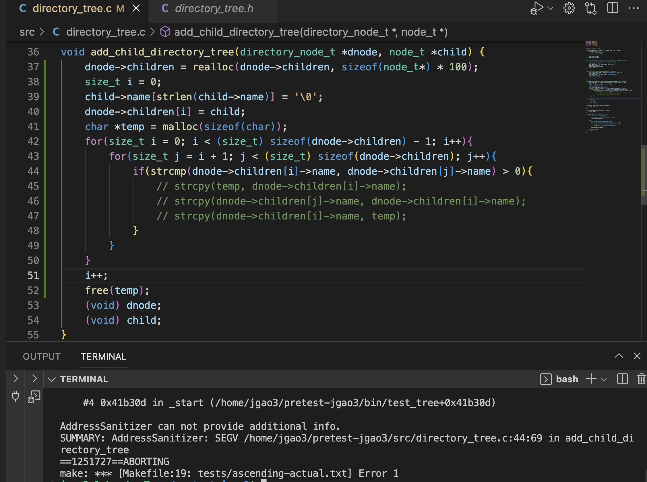The height and width of the screenshot is (482, 647).
Task: Maximize the panel with the up chevron
Action: [619, 356]
